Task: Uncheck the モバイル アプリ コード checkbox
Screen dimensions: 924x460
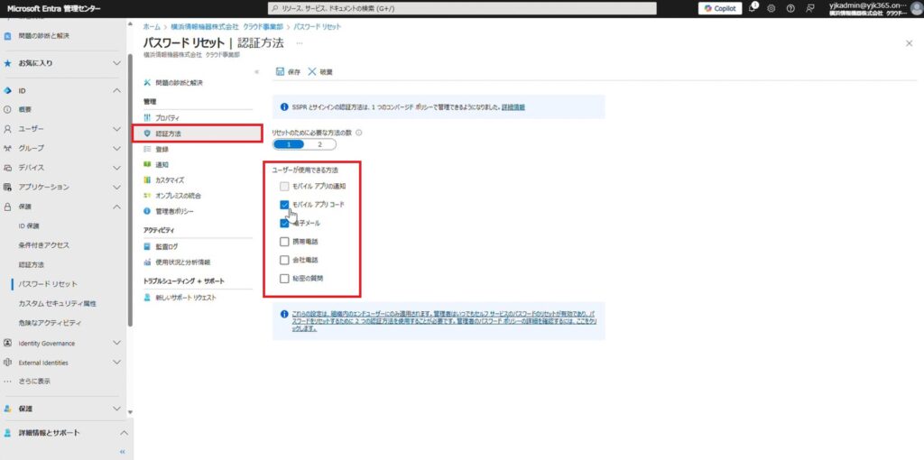Action: [284, 205]
